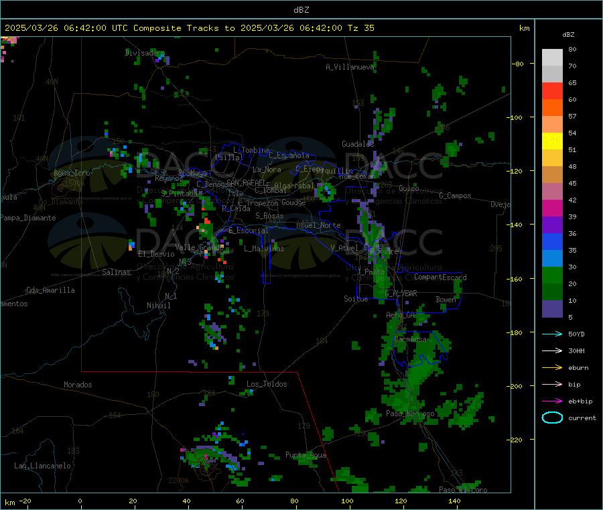Click the 'Composite Tracks' timestamp header text
Image resolution: width=603 pixels, height=510 pixels.
point(189,28)
